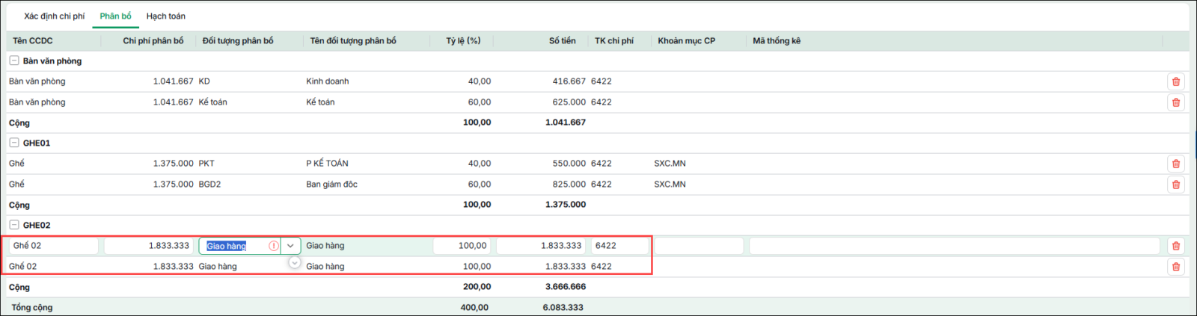Image resolution: width=1197 pixels, height=316 pixels.
Task: Click the small circular arrow below the dropdown
Action: tap(295, 262)
